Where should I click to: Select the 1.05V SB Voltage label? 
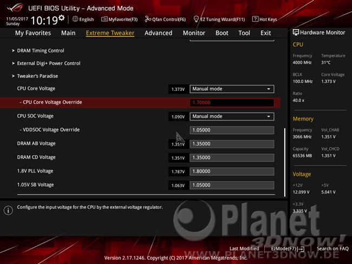35,185
